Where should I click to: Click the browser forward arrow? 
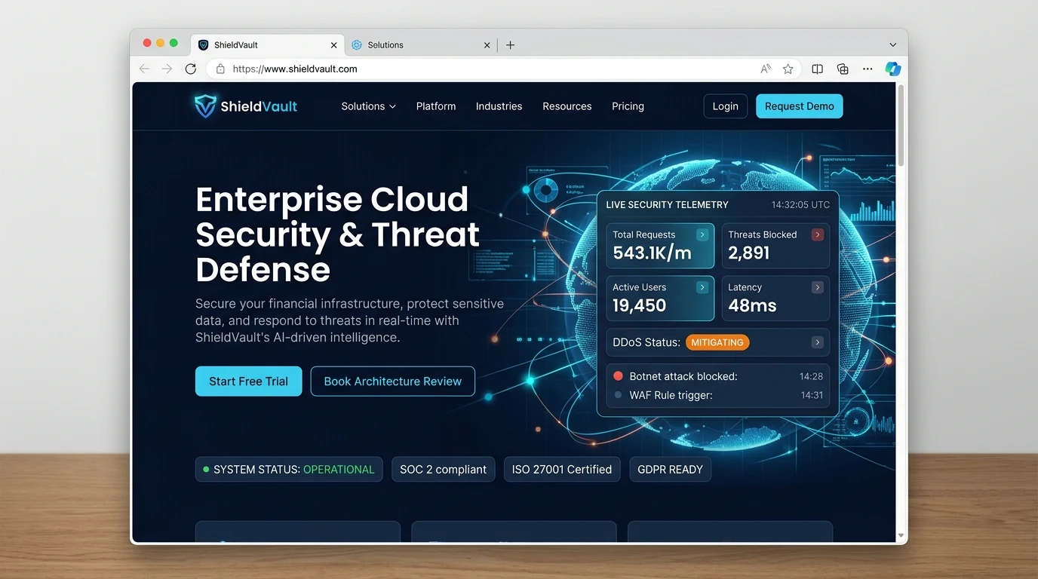167,69
